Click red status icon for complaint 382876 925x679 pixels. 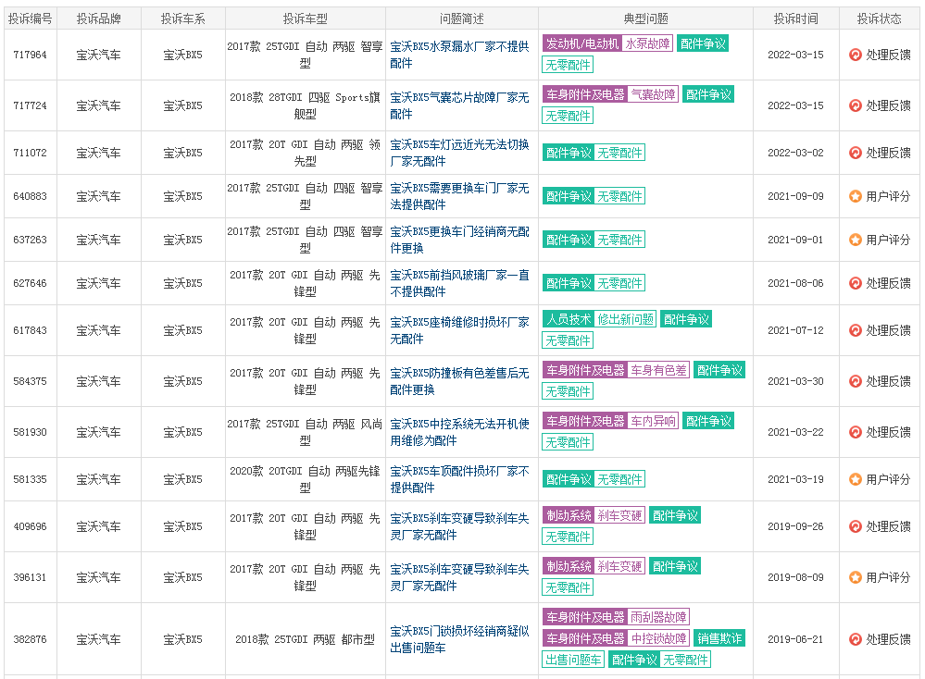[856, 639]
